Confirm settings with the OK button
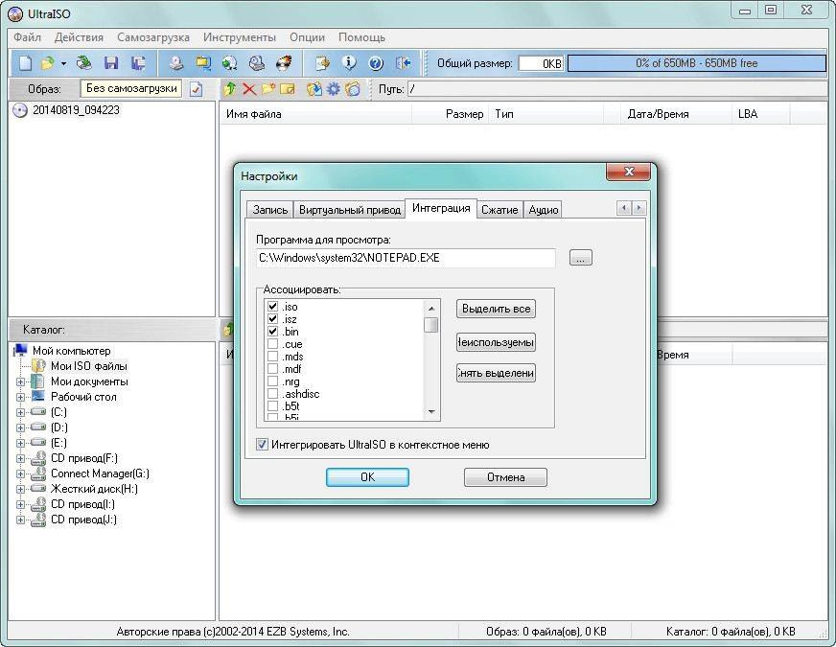Screen dimensions: 836x647 coord(367,477)
